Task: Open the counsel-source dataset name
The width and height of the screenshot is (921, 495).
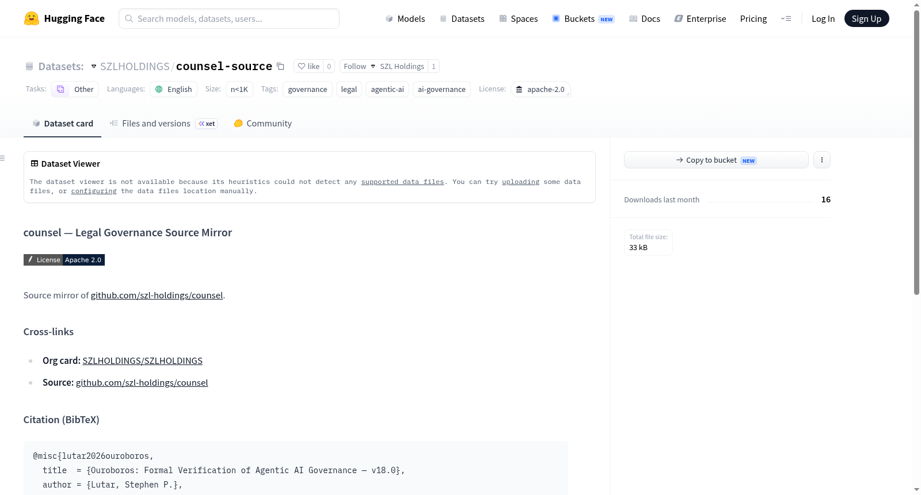Action: (x=224, y=66)
